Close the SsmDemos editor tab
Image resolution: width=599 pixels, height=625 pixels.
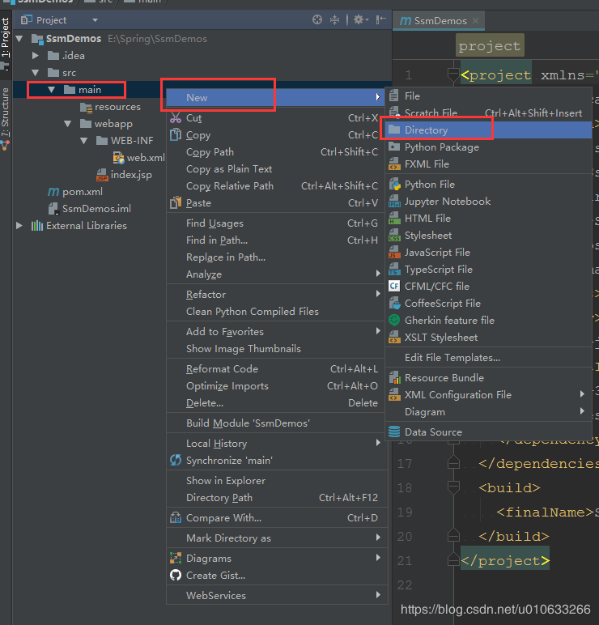[475, 21]
